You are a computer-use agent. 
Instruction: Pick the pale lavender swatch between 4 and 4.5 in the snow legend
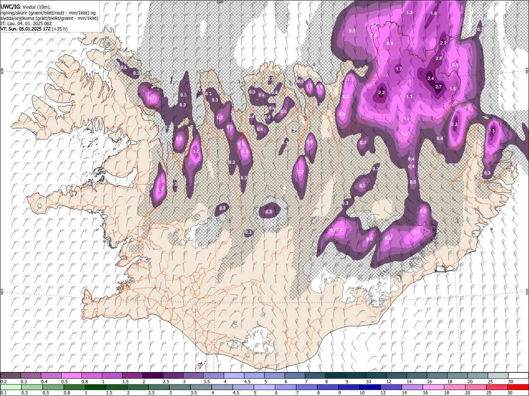point(234,376)
